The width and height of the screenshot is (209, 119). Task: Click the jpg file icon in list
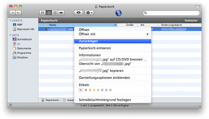point(46,29)
